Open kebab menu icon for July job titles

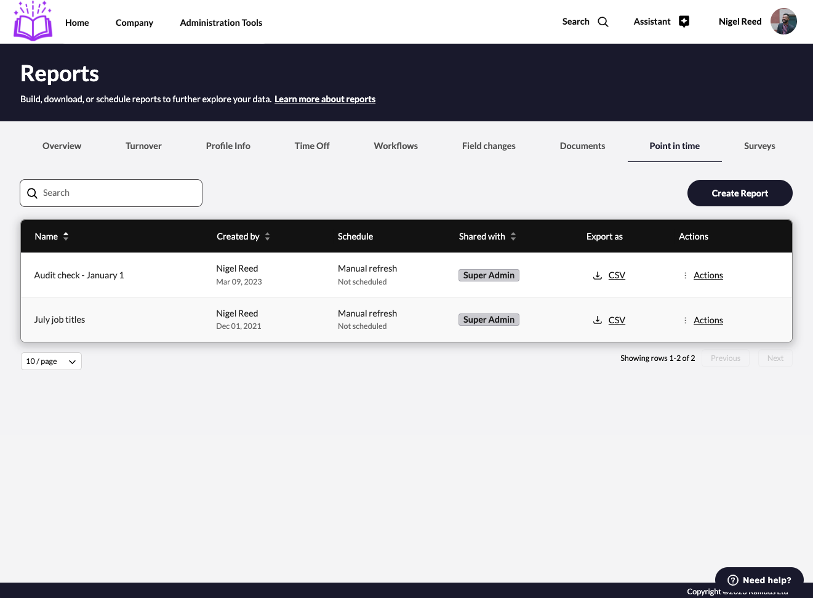[x=685, y=320]
